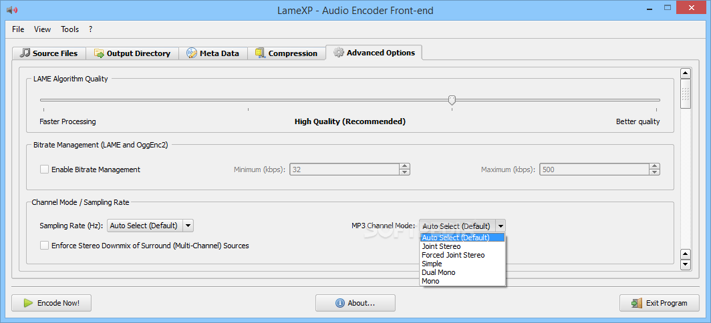Viewport: 711px width, 323px height.
Task: Decrease Maximum kbps with down arrow
Action: point(654,173)
